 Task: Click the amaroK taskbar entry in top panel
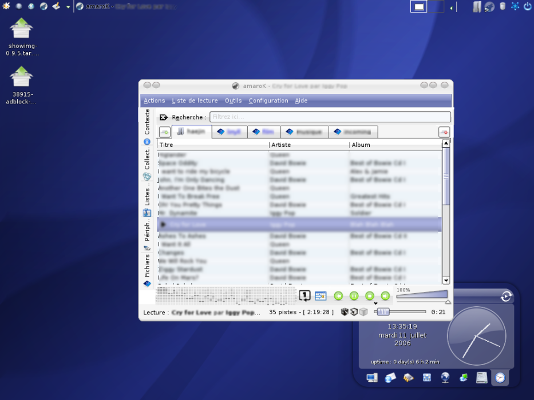point(126,6)
